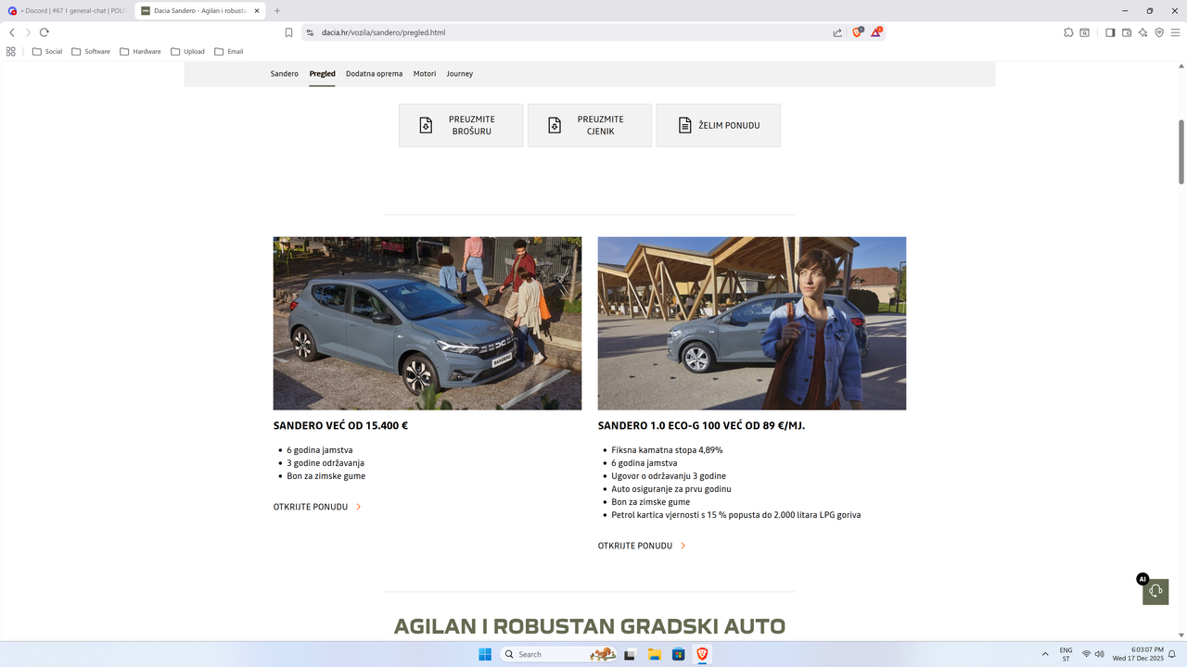Open the AI chat assistant widget

tap(1155, 591)
